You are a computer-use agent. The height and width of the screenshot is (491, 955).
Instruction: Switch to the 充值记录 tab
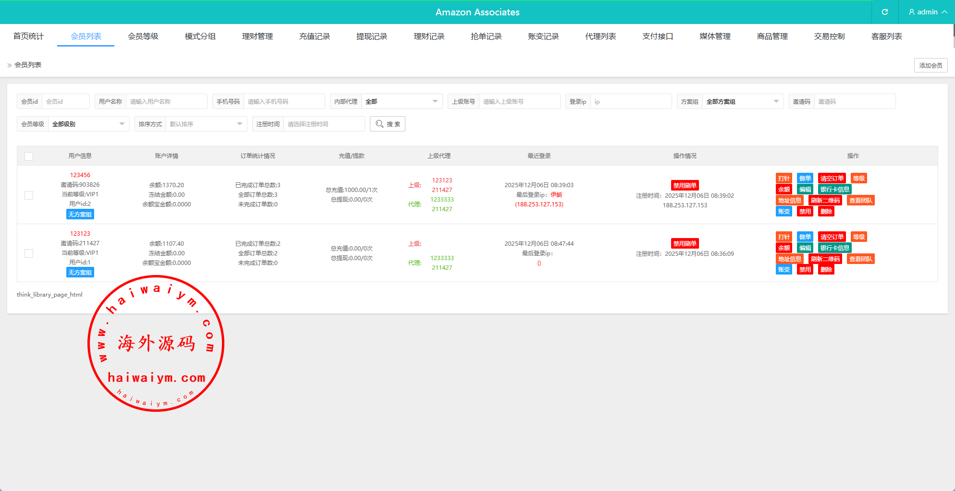coord(315,36)
